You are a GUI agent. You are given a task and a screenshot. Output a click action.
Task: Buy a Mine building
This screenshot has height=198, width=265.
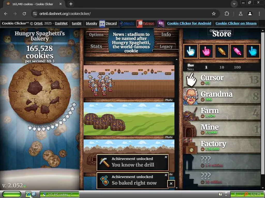pyautogui.click(x=222, y=129)
